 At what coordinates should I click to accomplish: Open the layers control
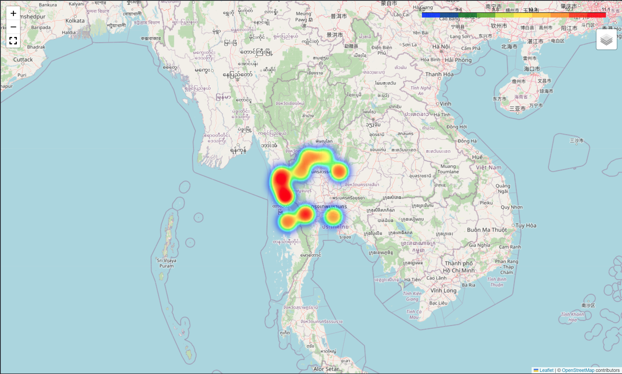point(606,40)
